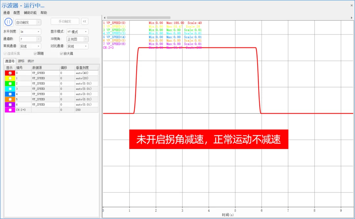Expand the 常规通道 line style dropdown

(x=30, y=46)
